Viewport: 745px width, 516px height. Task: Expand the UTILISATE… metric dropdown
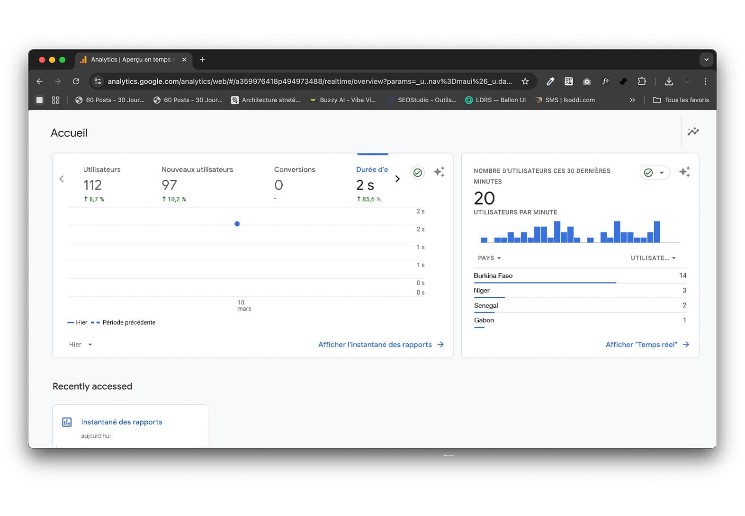click(653, 258)
